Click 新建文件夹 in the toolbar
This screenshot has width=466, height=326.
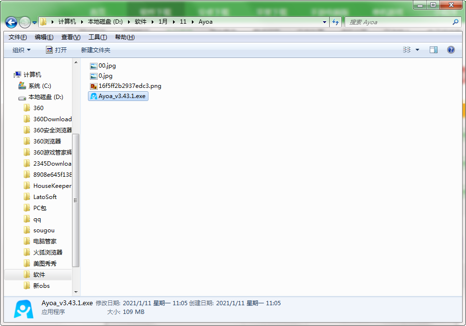point(95,50)
